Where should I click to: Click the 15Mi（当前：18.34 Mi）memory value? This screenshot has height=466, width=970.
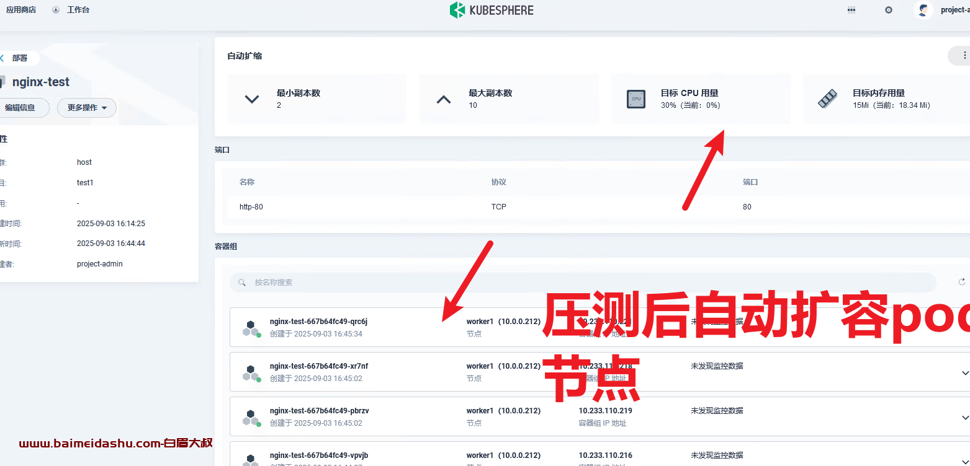click(892, 105)
